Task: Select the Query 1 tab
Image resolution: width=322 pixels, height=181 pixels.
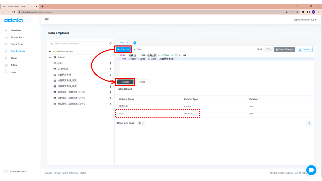Action: tap(122, 43)
